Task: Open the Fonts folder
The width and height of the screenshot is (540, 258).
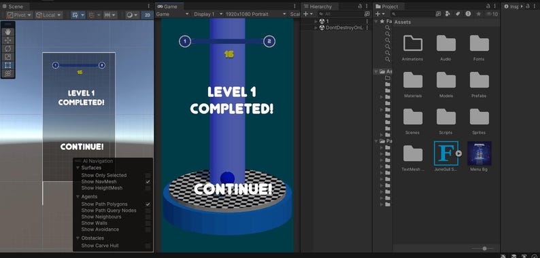Action: tap(479, 48)
